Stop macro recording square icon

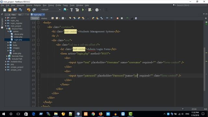click(x=122, y=18)
